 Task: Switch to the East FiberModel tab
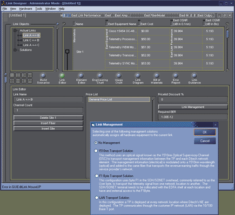(x=155, y=16)
